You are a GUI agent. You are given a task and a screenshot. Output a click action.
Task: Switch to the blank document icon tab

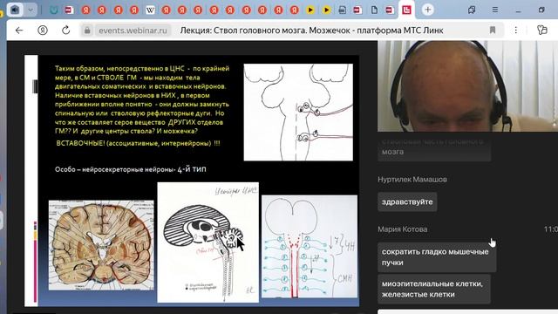tap(374, 10)
